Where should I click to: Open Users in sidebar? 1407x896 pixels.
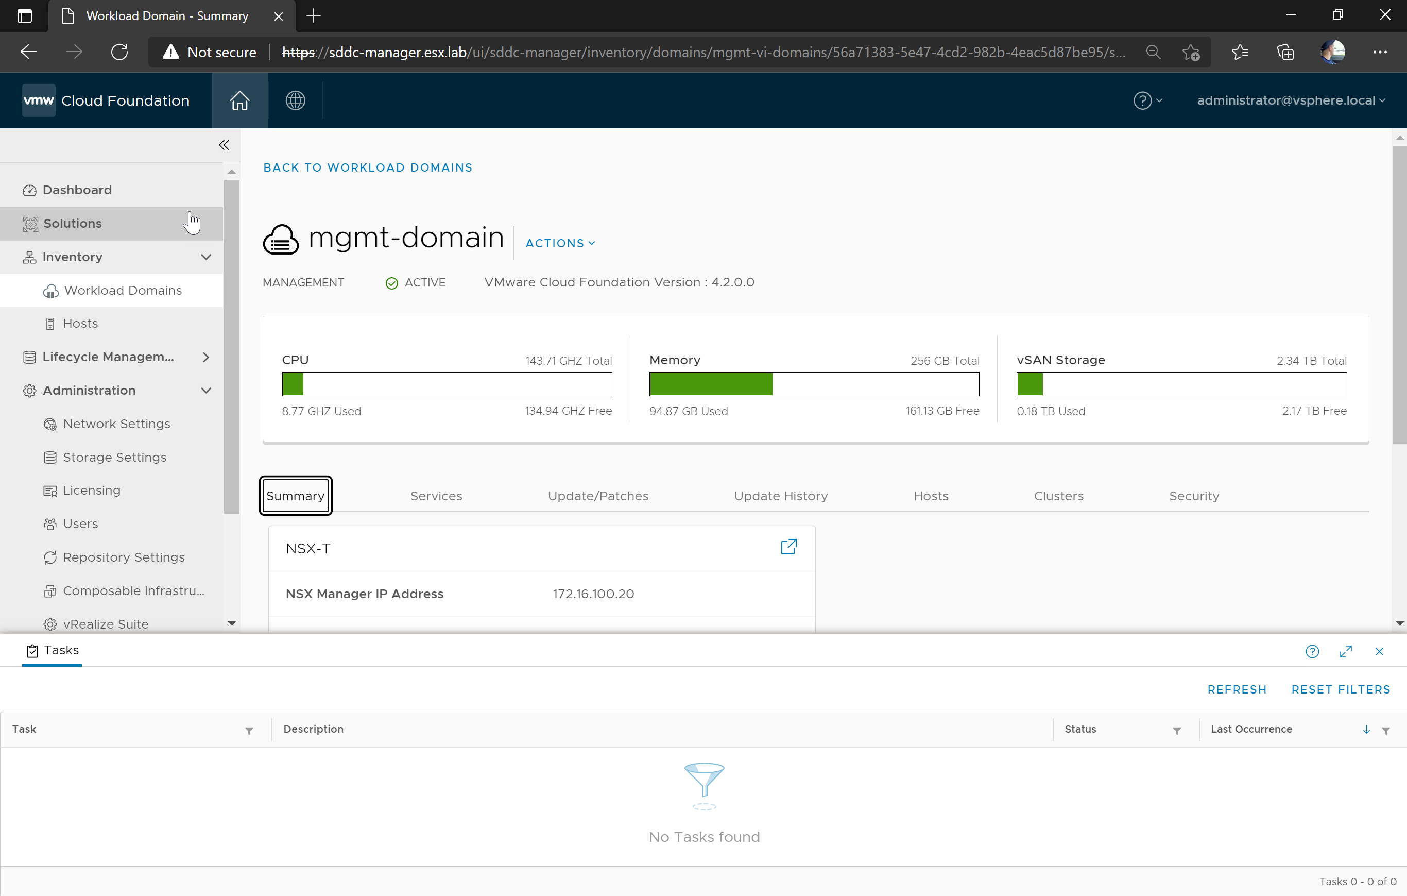click(x=111, y=523)
